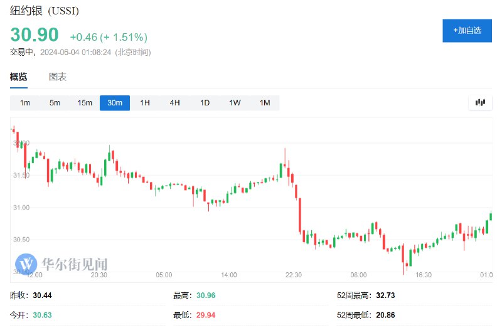Select the 15m interval
Image resolution: width=502 pixels, height=330 pixels.
85,103
